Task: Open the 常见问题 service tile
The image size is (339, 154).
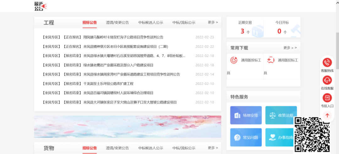Action: click(x=246, y=137)
